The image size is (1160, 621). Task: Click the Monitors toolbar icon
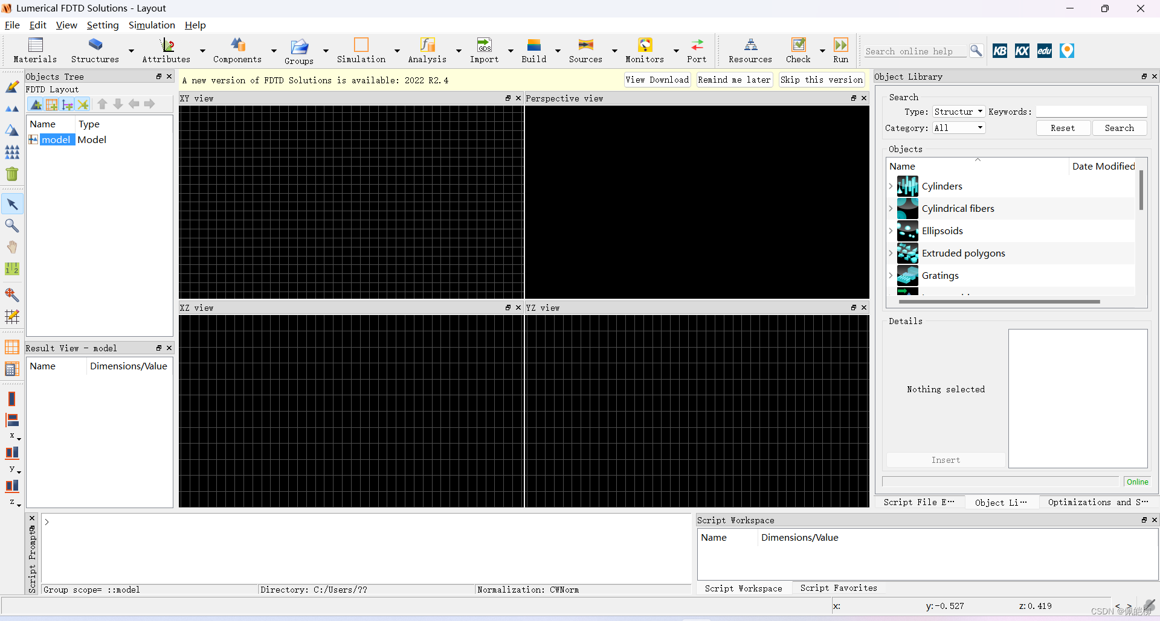pyautogui.click(x=645, y=45)
